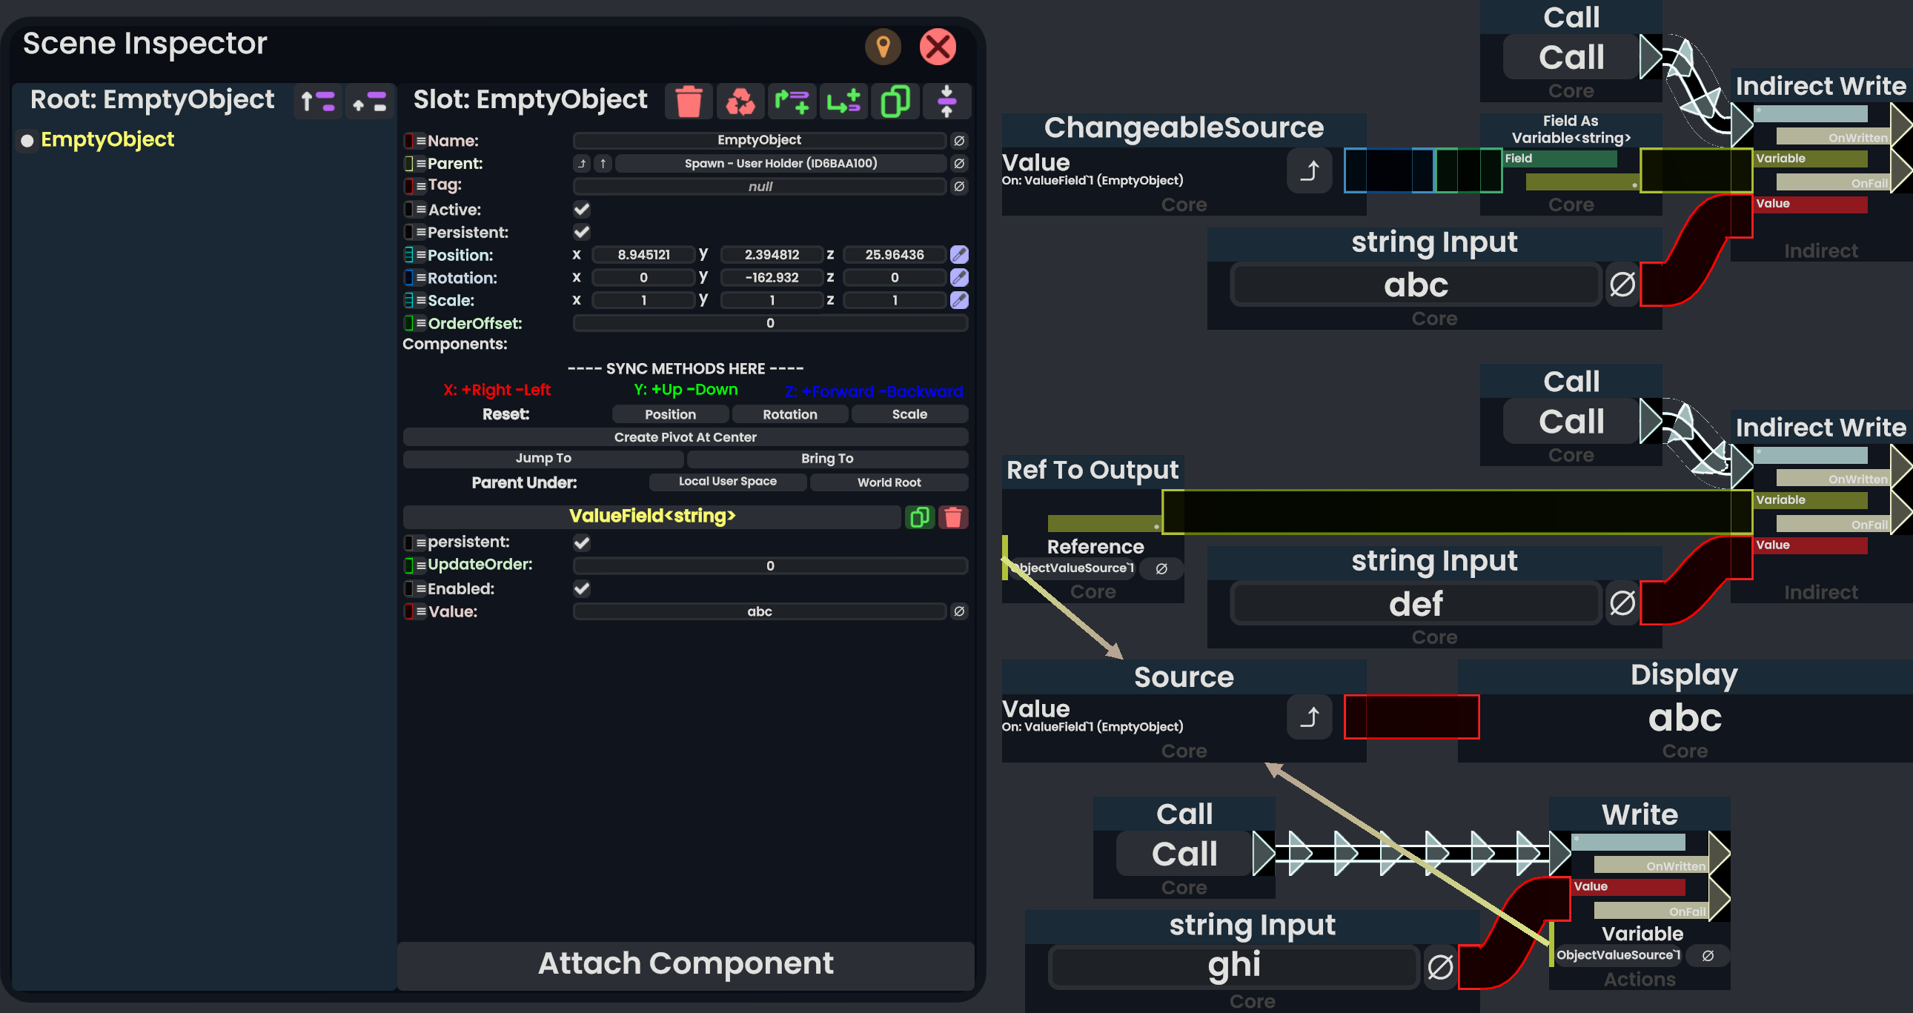
Task: Click the insert parent slot icon
Action: click(x=791, y=101)
